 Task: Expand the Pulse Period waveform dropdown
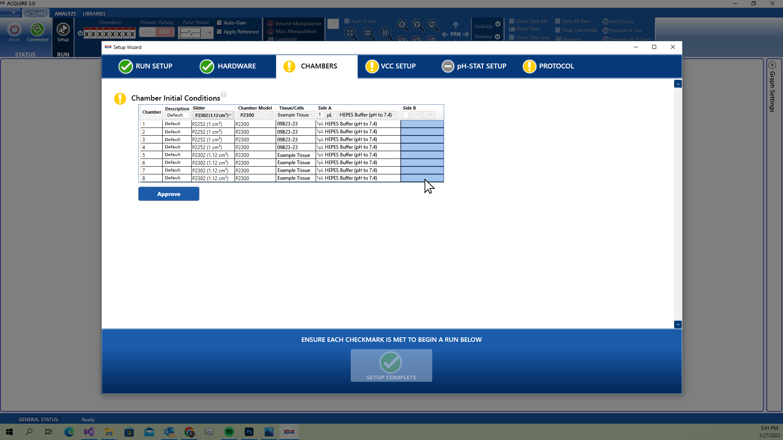(210, 33)
